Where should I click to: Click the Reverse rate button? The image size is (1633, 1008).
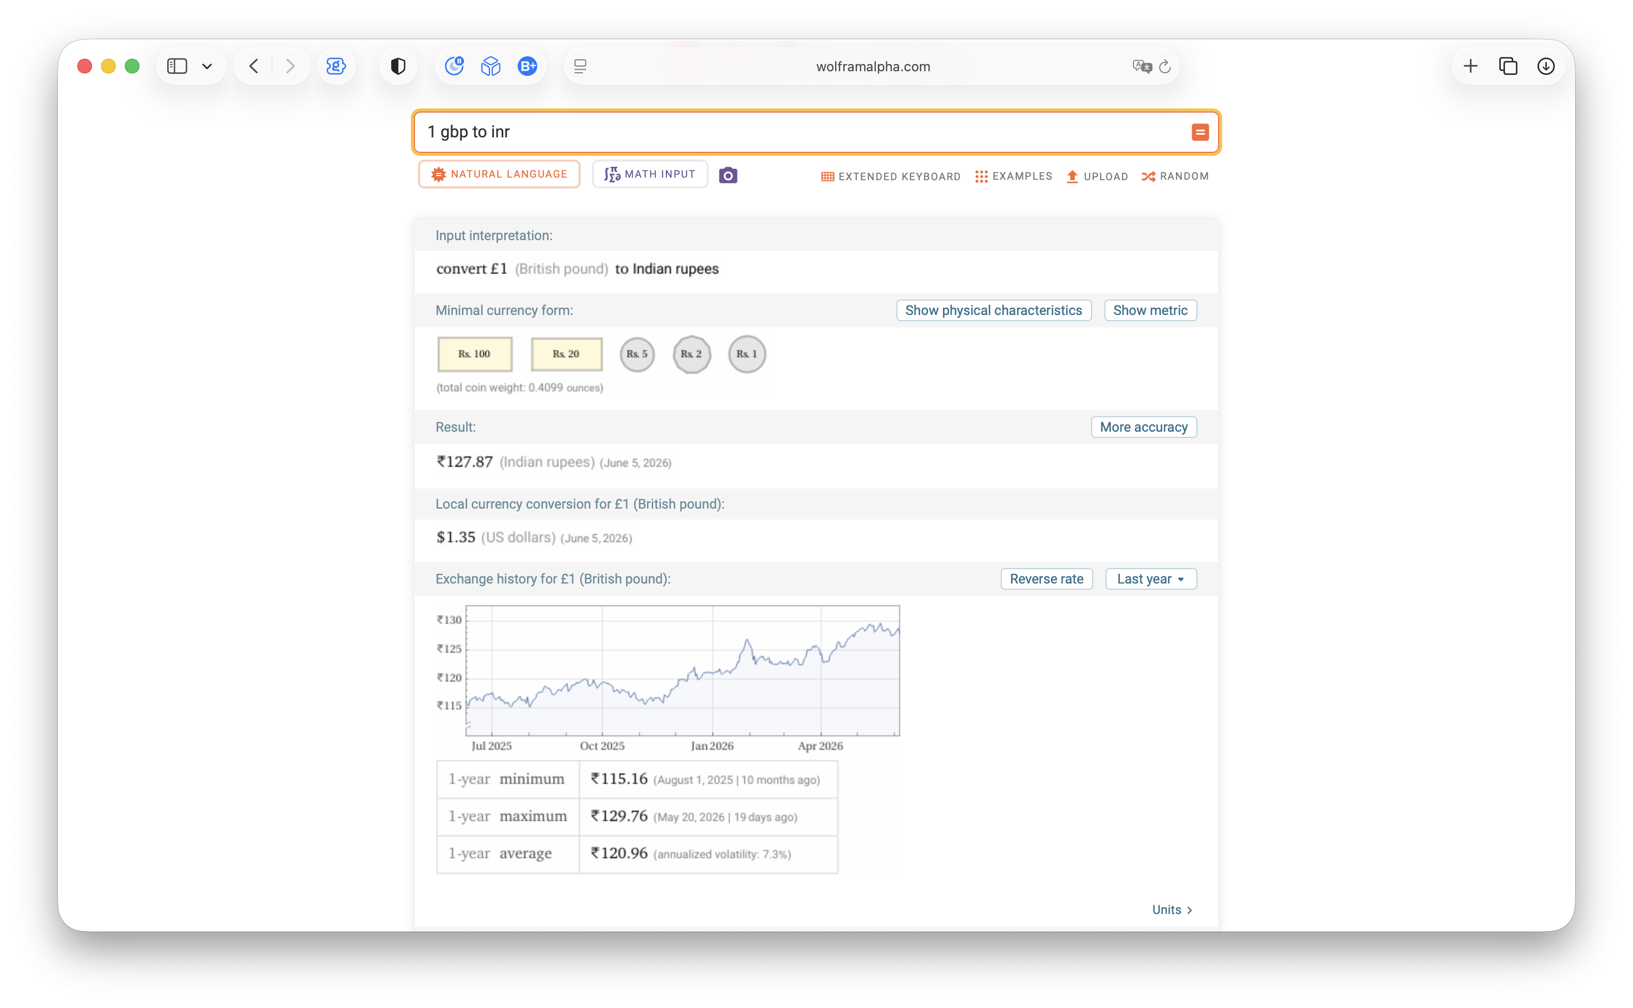tap(1046, 579)
